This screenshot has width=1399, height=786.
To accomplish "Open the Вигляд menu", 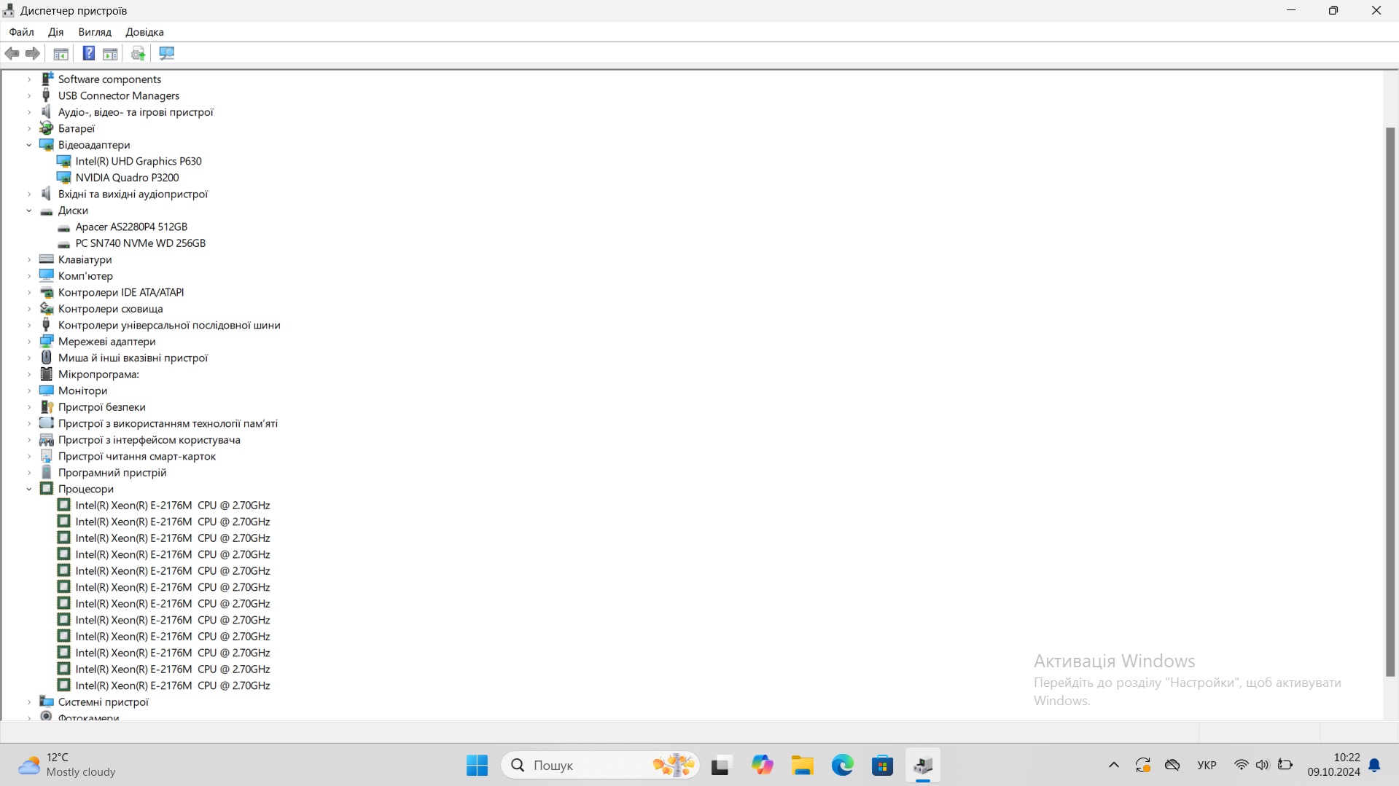I will (95, 32).
